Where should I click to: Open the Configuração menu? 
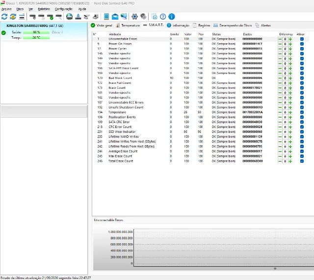[x=63, y=9]
